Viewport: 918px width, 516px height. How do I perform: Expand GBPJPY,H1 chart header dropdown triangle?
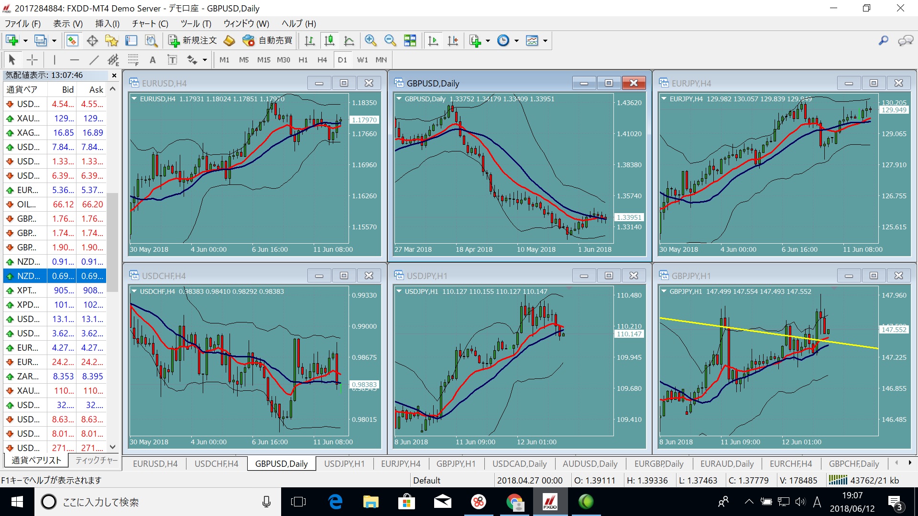tap(664, 291)
